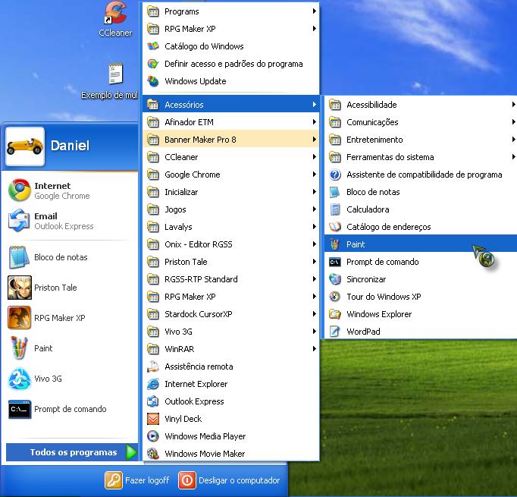Viewport: 517px width, 497px height.
Task: Click the Outlook Express icon in programs list
Action: (153, 401)
